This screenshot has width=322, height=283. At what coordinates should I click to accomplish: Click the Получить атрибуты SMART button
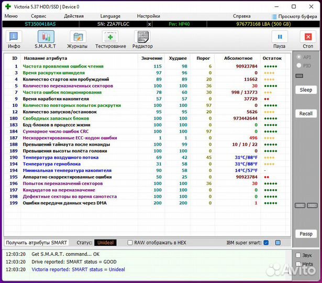37,243
